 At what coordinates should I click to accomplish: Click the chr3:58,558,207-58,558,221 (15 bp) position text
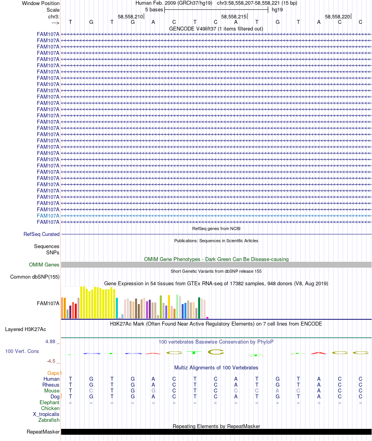[x=257, y=3]
